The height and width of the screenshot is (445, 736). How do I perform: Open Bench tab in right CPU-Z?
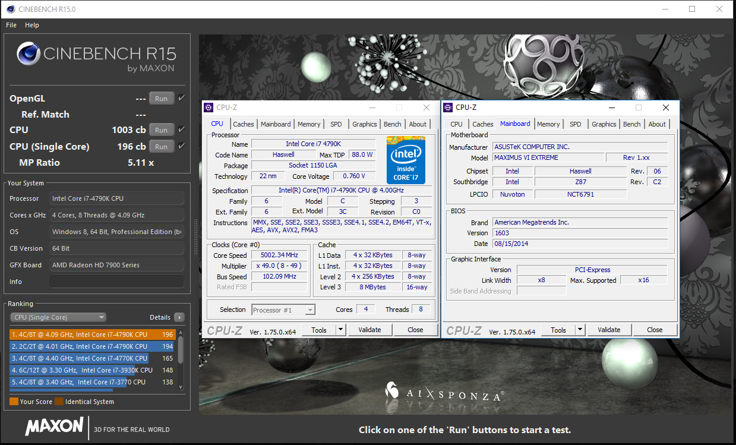click(632, 124)
